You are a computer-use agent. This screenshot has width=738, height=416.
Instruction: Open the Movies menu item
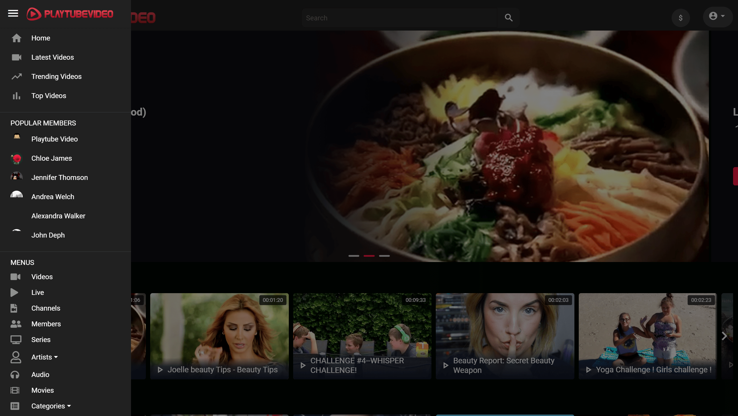(43, 390)
